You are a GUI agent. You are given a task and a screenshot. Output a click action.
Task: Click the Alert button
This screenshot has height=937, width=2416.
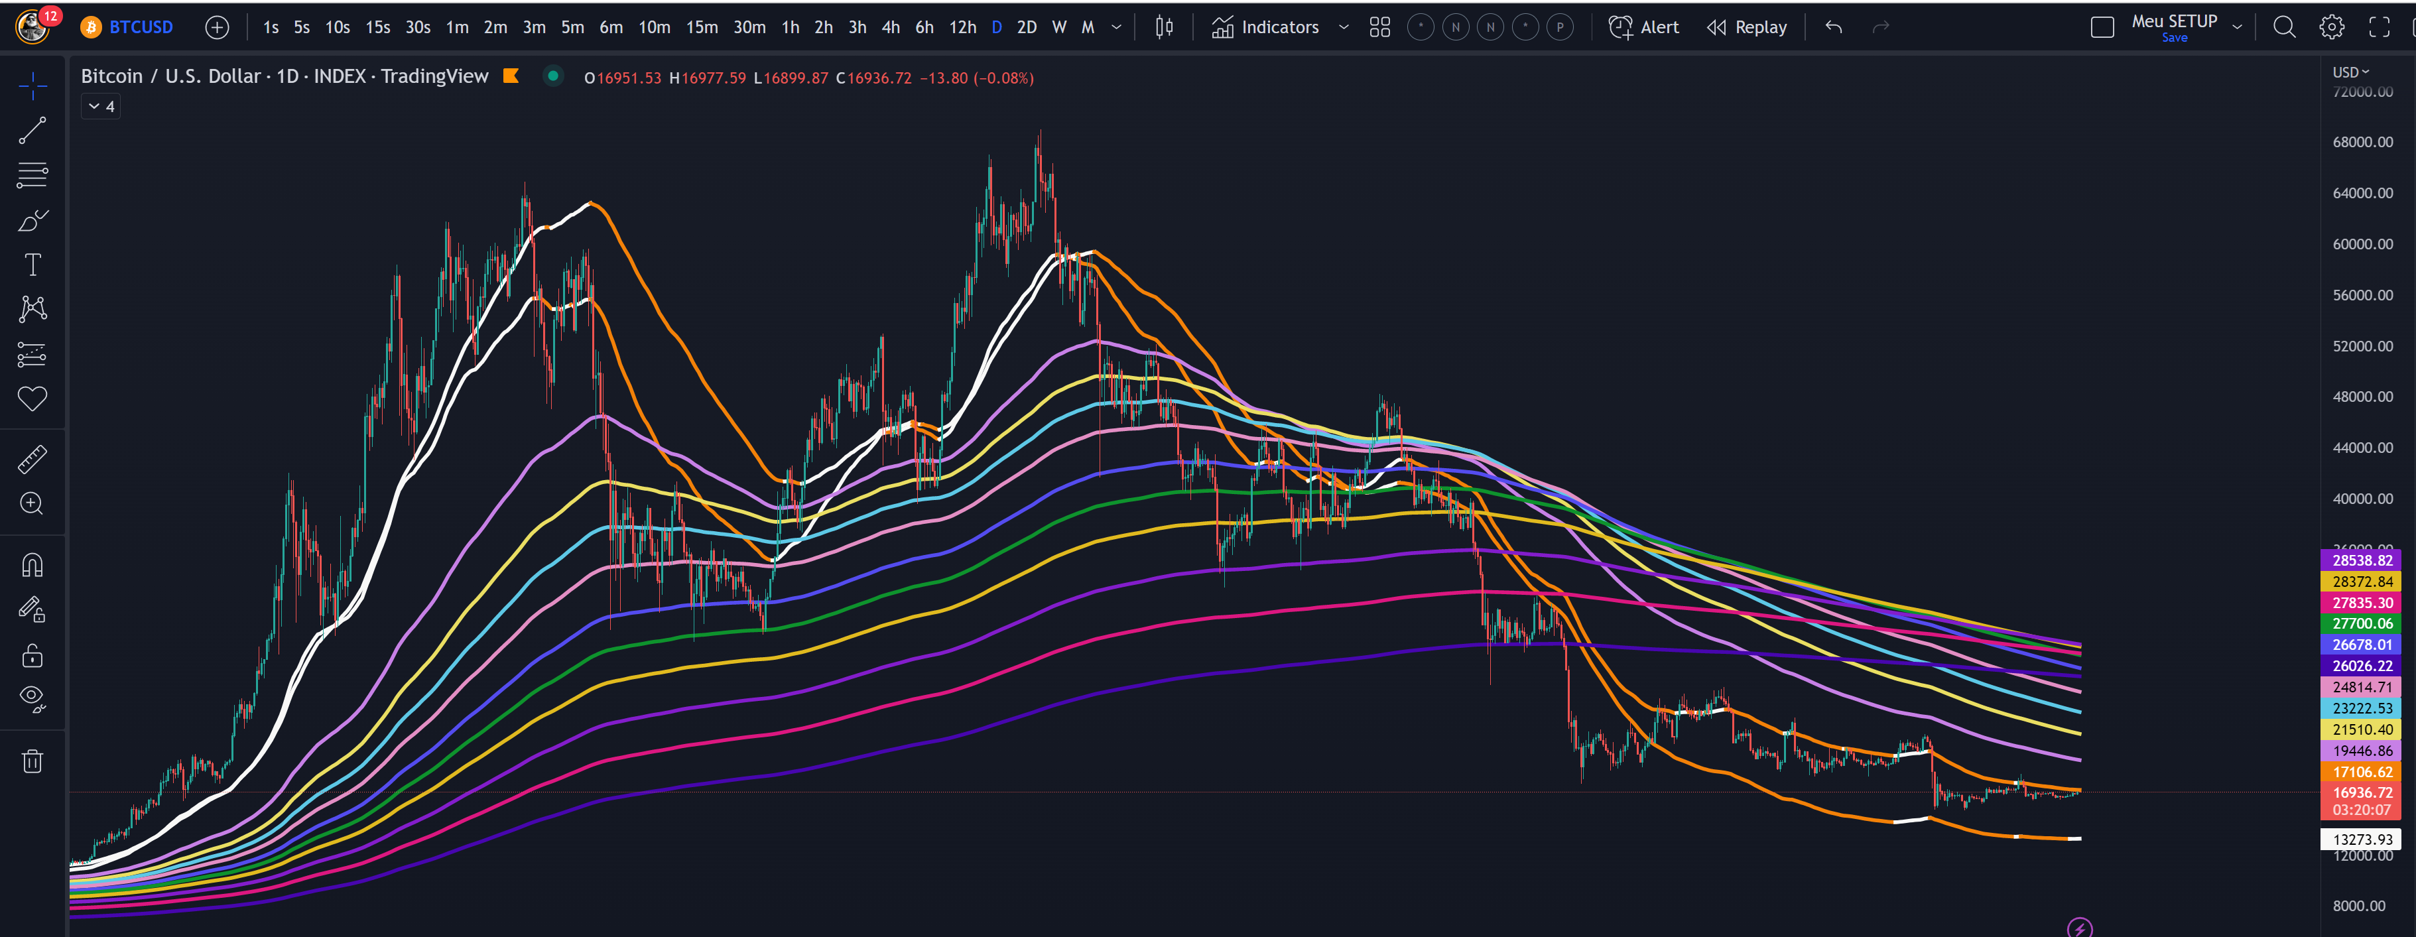pos(1644,27)
